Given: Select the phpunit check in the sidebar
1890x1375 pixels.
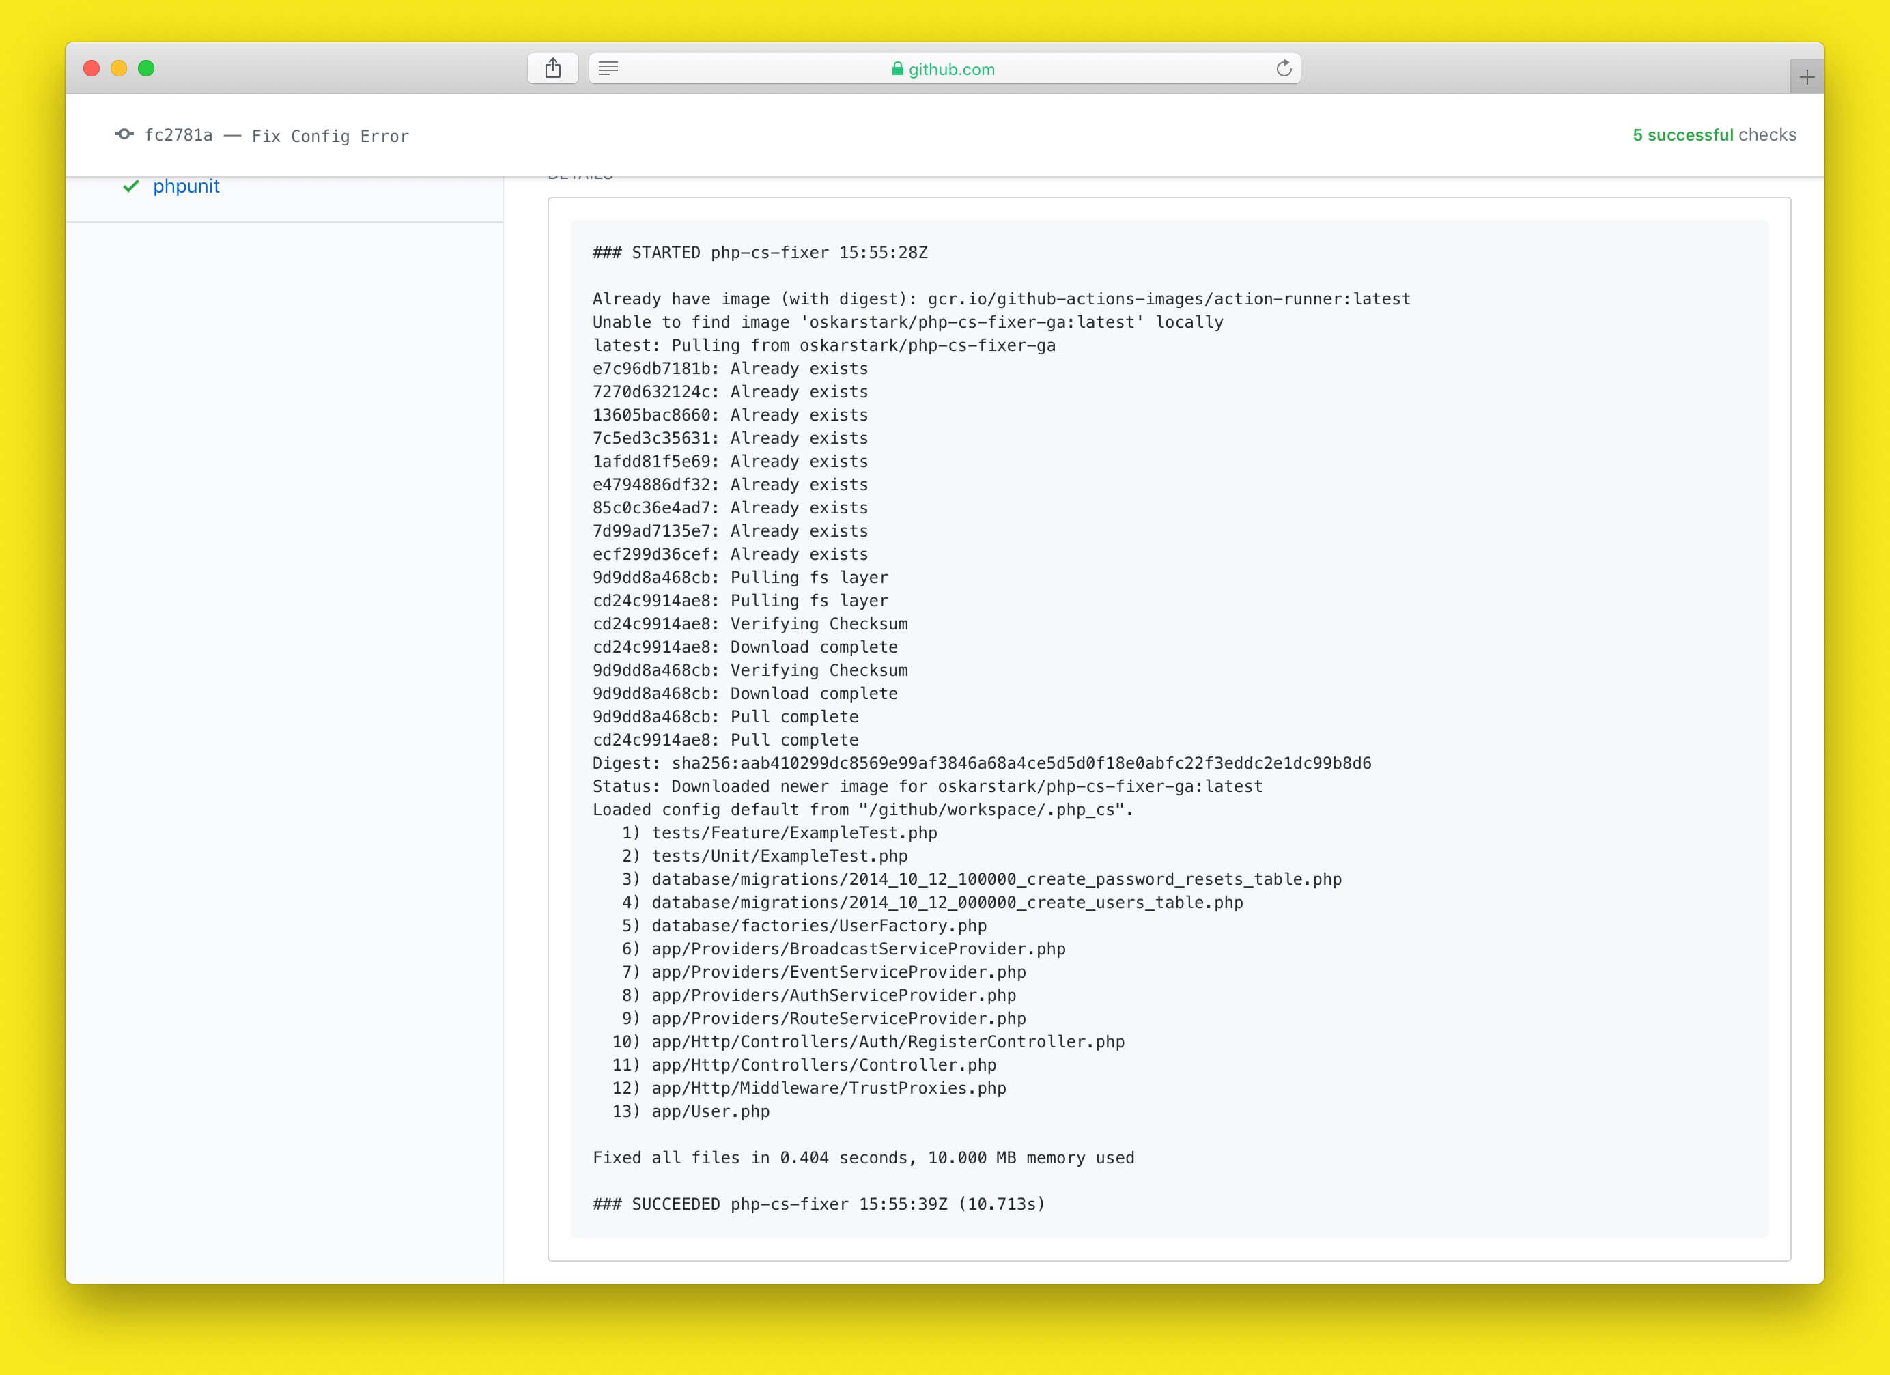Looking at the screenshot, I should click(186, 186).
